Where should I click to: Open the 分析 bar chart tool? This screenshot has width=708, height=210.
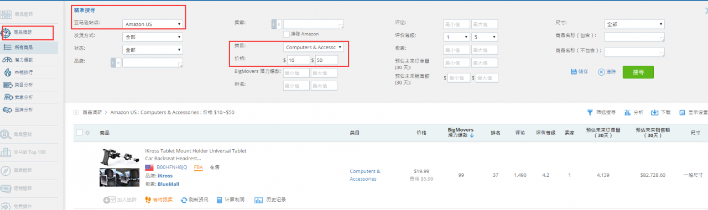[x=627, y=112]
